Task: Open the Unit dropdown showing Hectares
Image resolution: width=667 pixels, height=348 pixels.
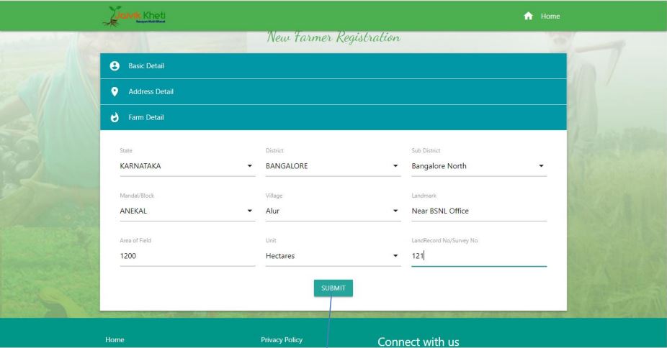Action: coord(333,255)
